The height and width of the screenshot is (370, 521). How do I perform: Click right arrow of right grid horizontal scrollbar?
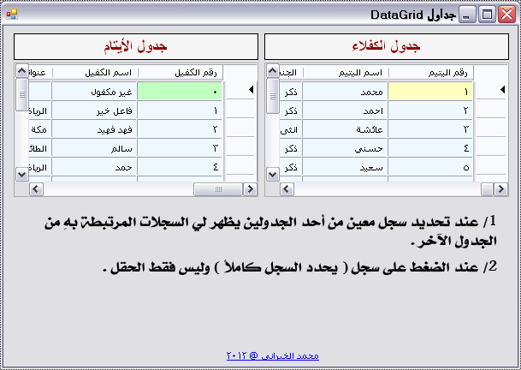tap(500, 189)
